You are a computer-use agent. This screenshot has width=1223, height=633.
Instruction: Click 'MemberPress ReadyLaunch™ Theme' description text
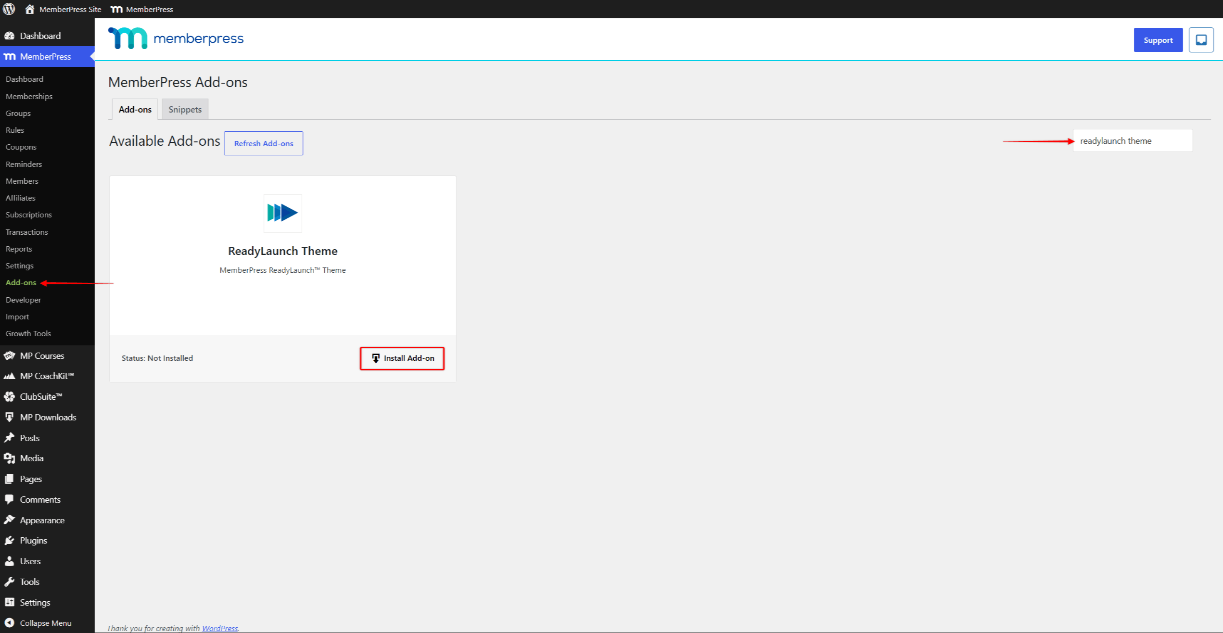click(282, 270)
